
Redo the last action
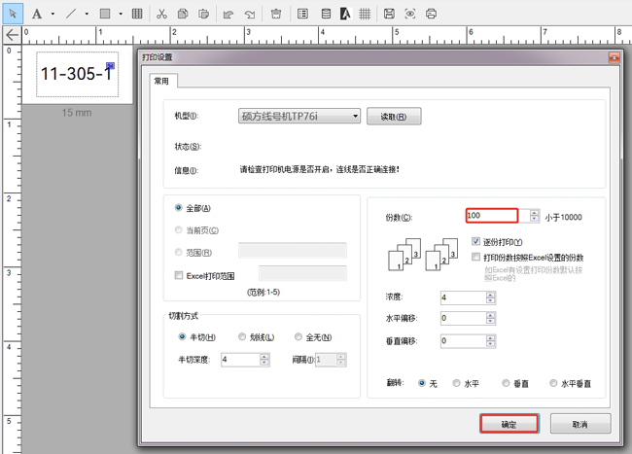(x=250, y=15)
